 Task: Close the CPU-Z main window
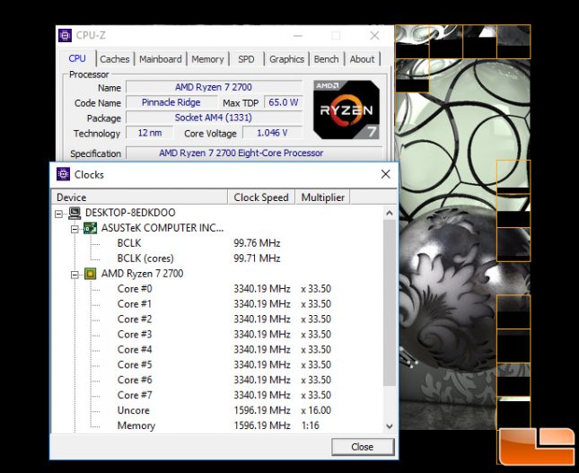[374, 36]
